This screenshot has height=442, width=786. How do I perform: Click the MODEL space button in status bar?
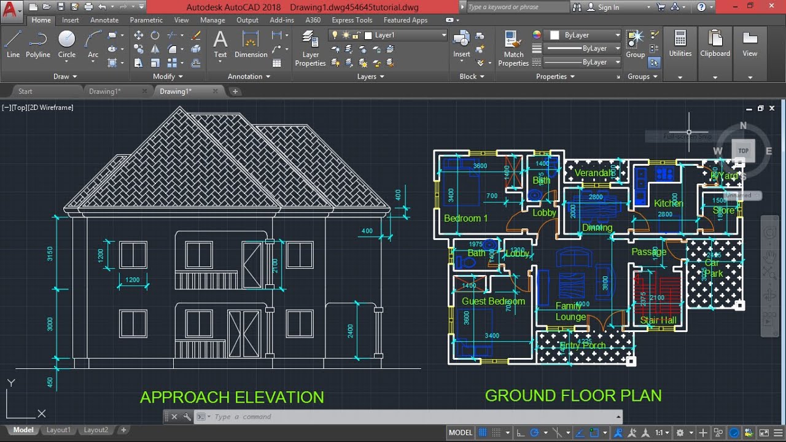pos(461,433)
